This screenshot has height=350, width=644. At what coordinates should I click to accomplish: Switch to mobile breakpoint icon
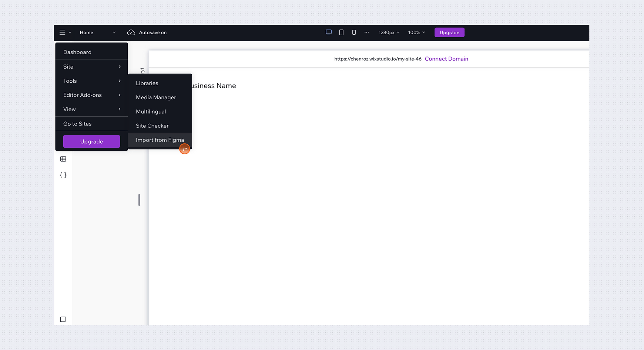(x=354, y=32)
